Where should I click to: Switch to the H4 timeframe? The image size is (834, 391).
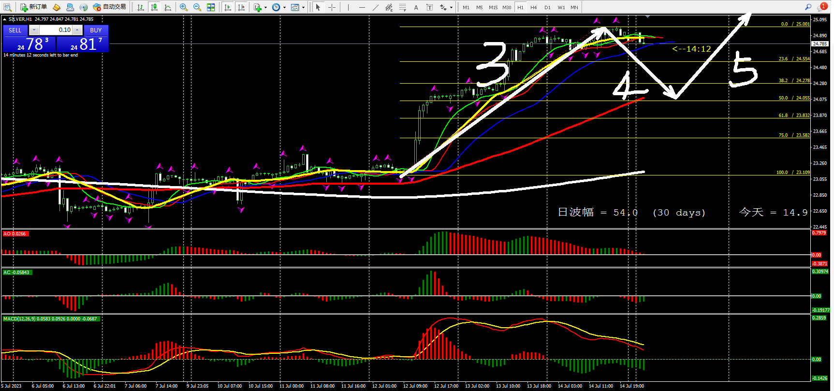533,7
